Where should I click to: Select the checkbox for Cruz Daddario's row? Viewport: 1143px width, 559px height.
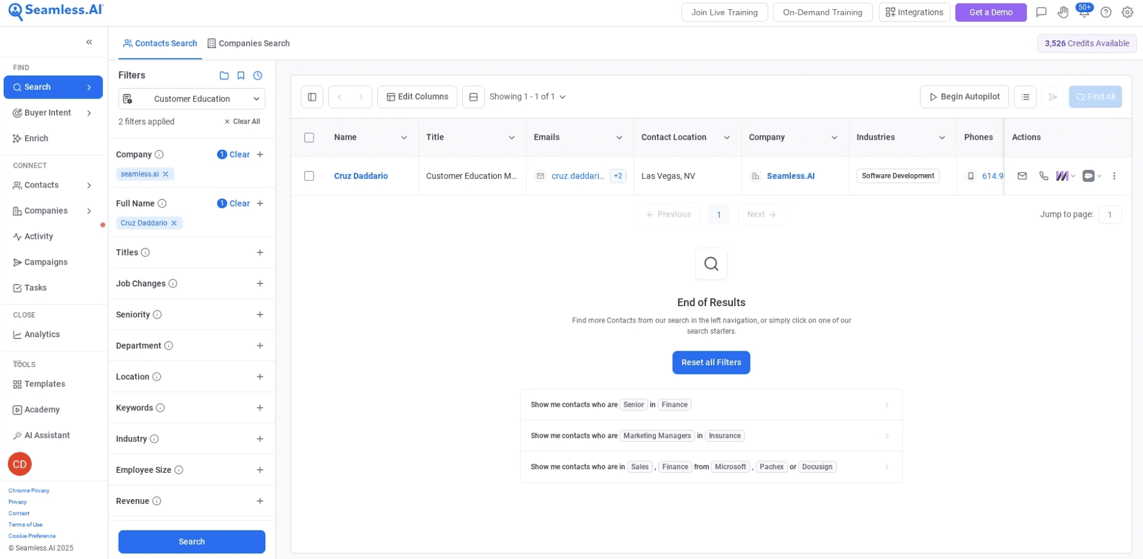[x=309, y=175]
